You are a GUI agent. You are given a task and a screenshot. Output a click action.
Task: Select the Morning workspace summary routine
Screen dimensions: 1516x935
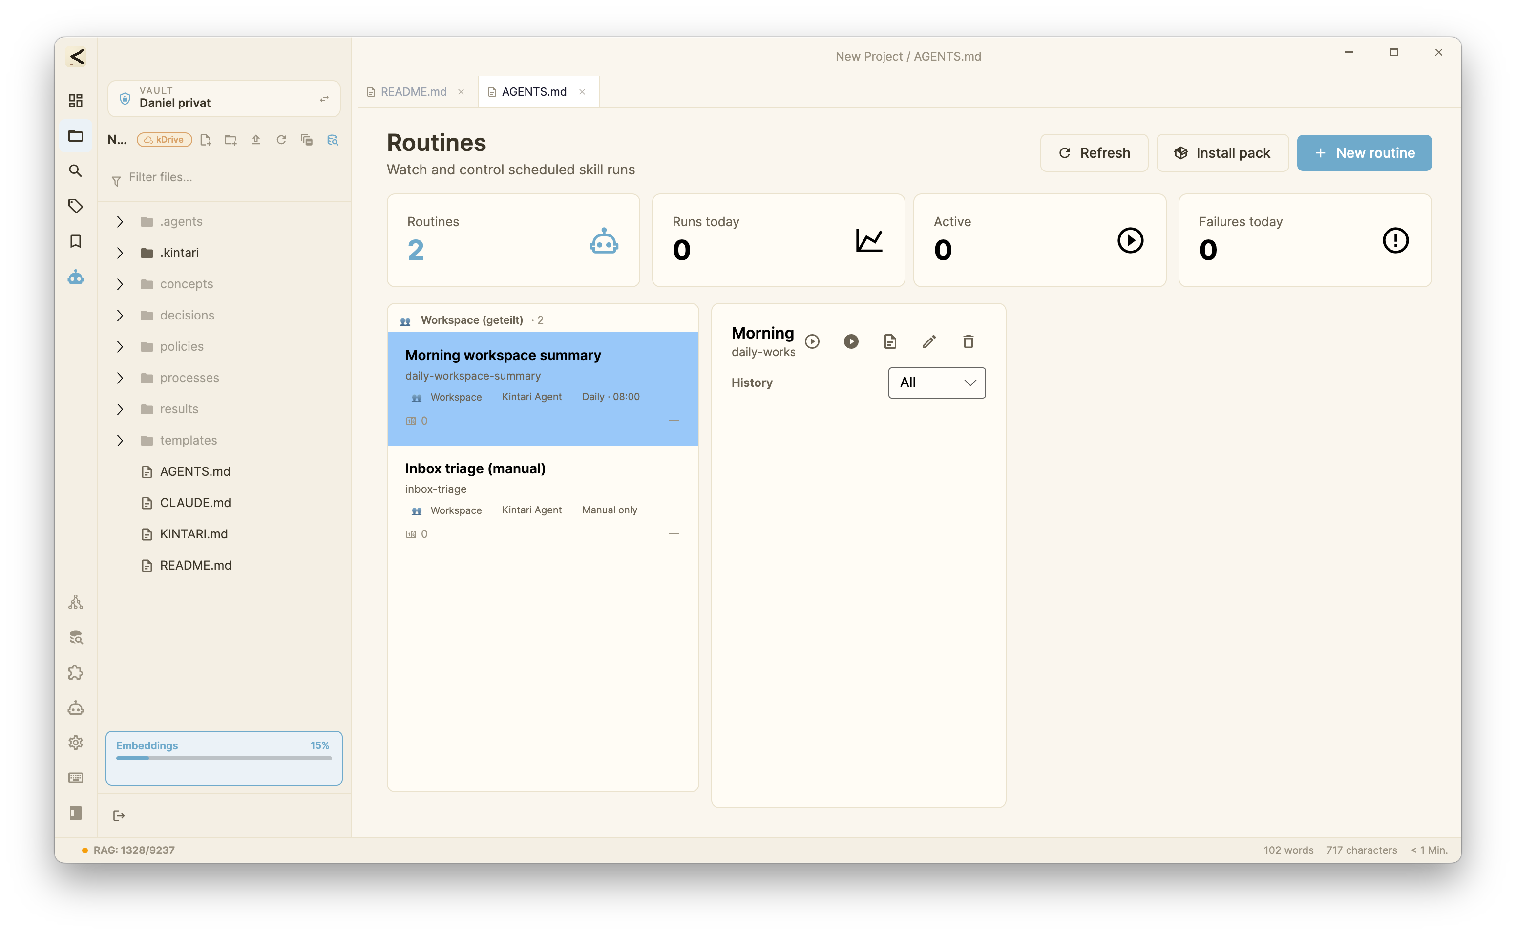point(542,388)
